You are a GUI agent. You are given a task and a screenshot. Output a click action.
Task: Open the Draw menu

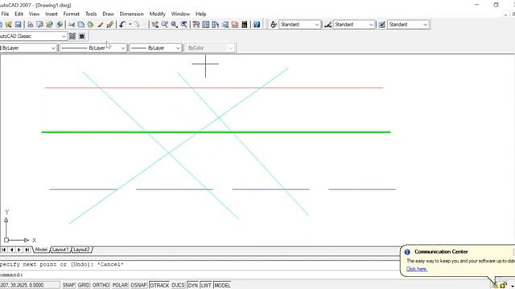(108, 14)
